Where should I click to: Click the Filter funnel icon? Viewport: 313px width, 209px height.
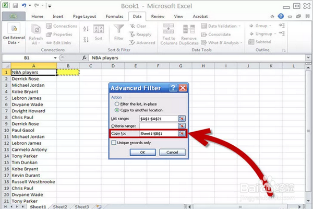[119, 29]
